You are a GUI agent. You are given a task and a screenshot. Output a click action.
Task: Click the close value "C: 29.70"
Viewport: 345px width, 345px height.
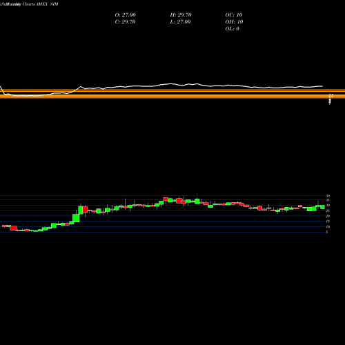tap(125, 22)
